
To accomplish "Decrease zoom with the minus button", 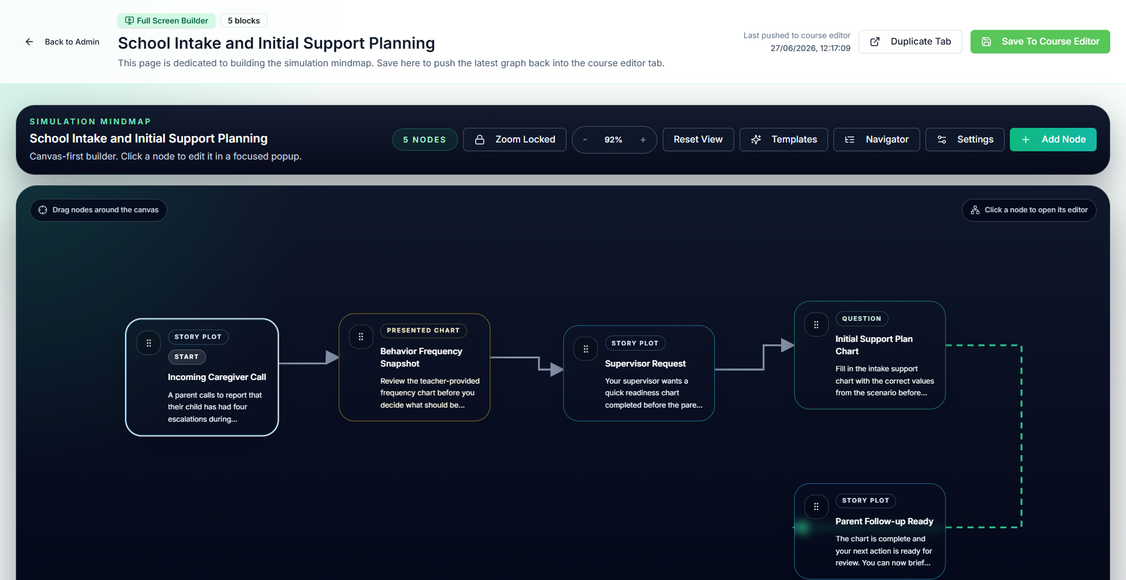I will coord(585,140).
